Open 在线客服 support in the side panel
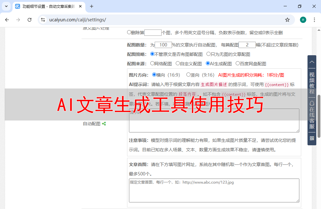The height and width of the screenshot is (209, 321). 312,115
